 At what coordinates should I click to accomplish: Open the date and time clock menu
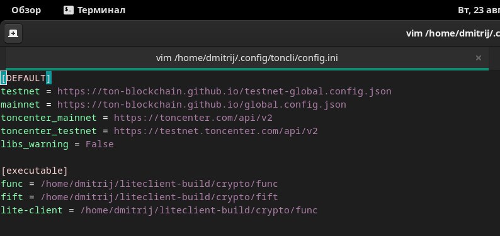point(479,10)
